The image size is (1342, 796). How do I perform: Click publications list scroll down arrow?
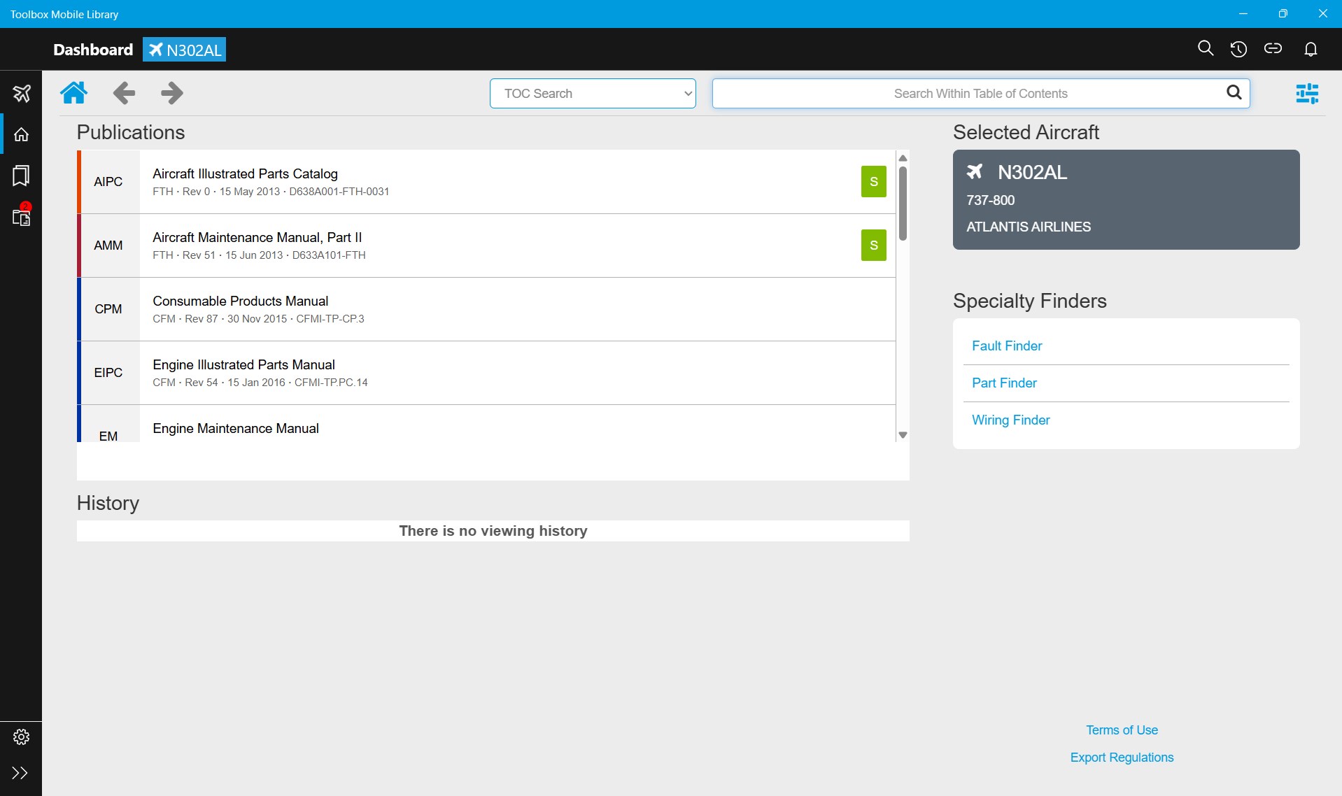click(903, 435)
